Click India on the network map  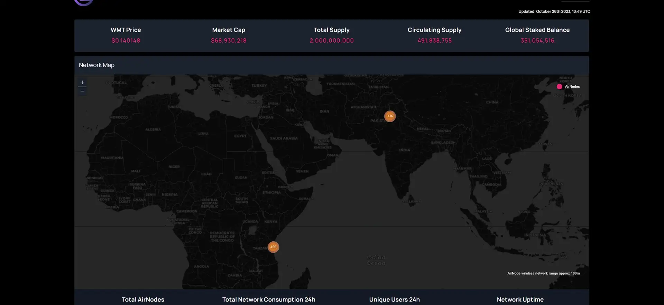click(404, 150)
